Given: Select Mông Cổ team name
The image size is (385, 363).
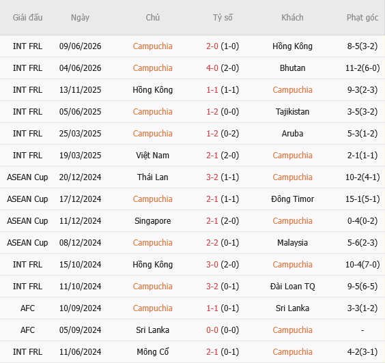Looking at the screenshot, I should (x=152, y=352).
